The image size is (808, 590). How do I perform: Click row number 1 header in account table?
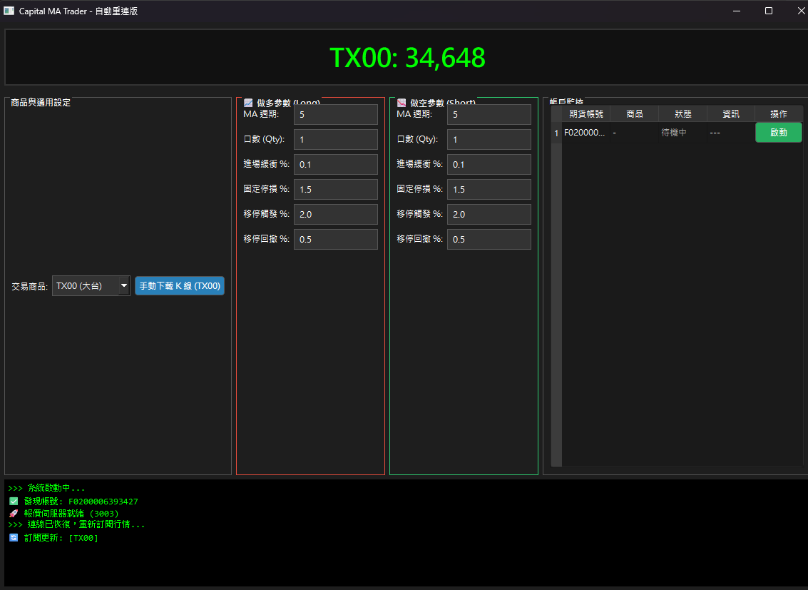tap(556, 133)
